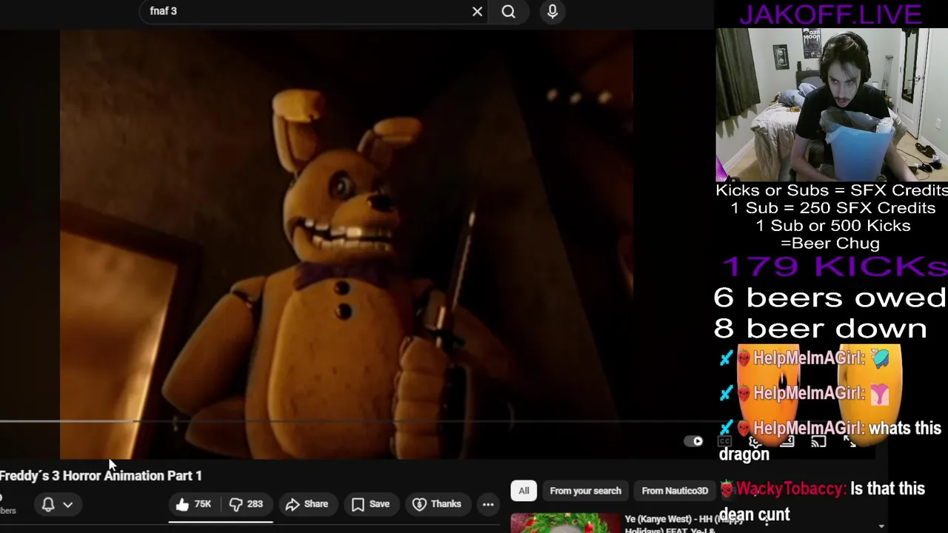This screenshot has width=948, height=533.
Task: Select the All filter chip
Action: (x=524, y=491)
